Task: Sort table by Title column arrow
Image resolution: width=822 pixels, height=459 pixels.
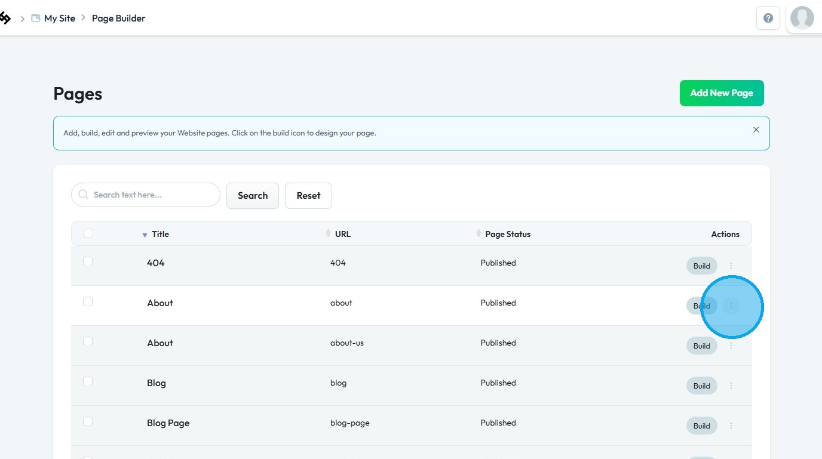Action: pos(145,235)
